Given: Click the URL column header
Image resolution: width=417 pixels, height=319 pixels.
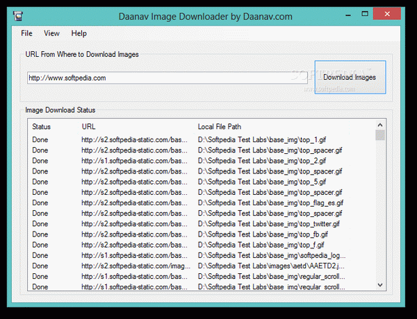Looking at the screenshot, I should (88, 127).
